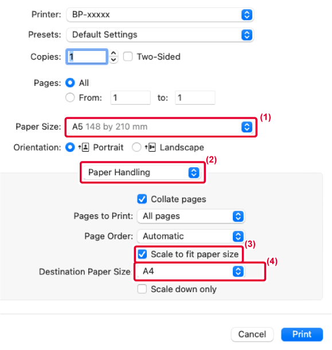Image resolution: width=332 pixels, height=350 pixels.
Task: Select the From page range radio button
Action: pyautogui.click(x=70, y=97)
